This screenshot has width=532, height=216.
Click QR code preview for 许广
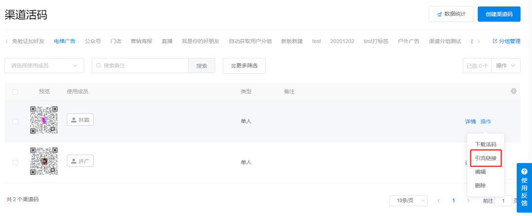[x=44, y=162]
